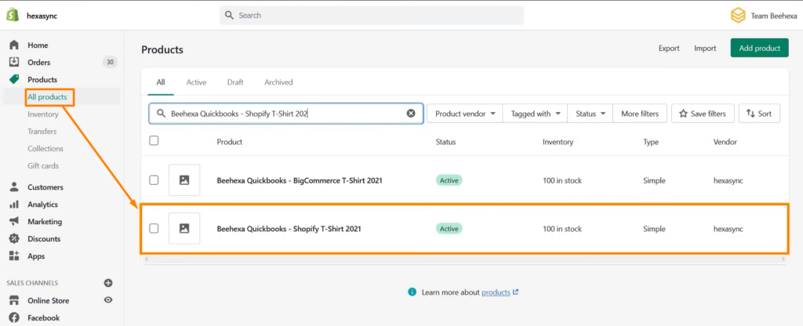Open Collections submenu item
803x326 pixels.
45,148
